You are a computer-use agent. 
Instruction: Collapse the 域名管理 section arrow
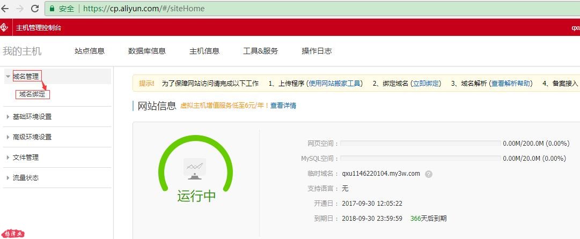(8, 77)
